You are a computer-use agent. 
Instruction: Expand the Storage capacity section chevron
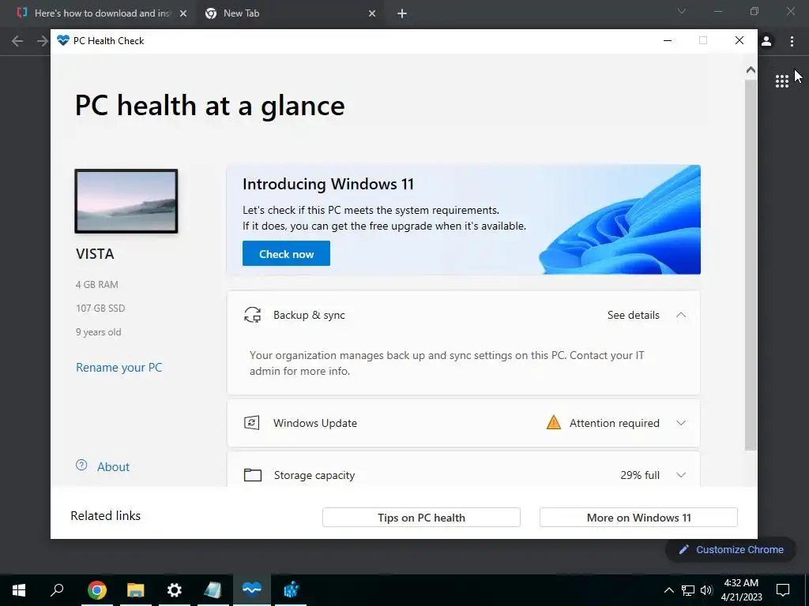click(681, 474)
